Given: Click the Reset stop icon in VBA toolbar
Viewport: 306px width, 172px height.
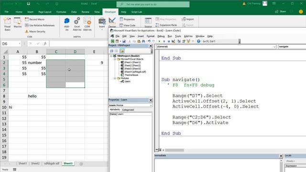Looking at the screenshot, I should (169, 41).
